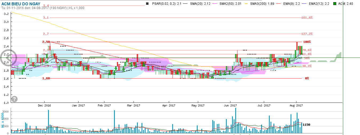Screen dimensions: 360x135
Task: Click the Dec 2016 axis label
Action: (44, 105)
